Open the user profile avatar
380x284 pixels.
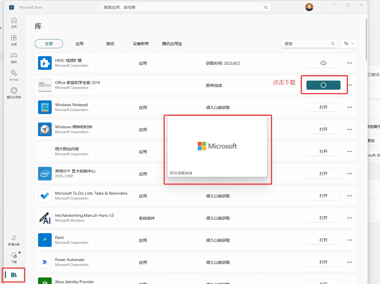309,7
